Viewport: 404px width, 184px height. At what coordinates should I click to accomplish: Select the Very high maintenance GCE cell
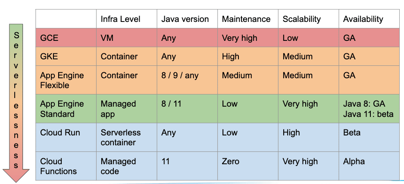tap(248, 37)
